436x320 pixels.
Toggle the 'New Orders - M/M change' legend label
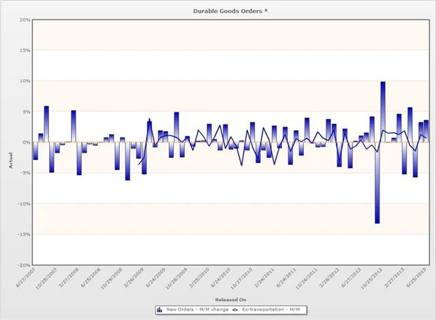pos(197,310)
